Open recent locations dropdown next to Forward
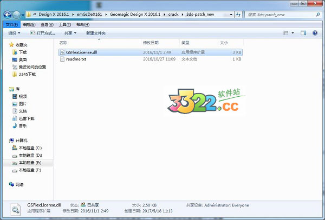 click(23, 15)
